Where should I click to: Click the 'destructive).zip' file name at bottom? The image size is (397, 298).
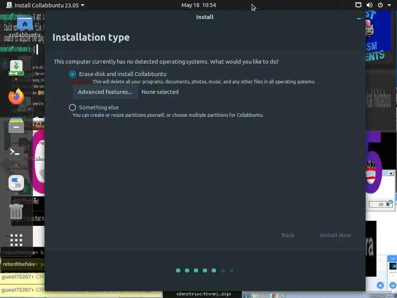pyautogui.click(x=204, y=294)
